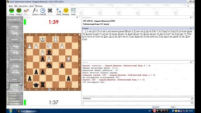Click the chat message input field
201x113 pixels.
137,103
